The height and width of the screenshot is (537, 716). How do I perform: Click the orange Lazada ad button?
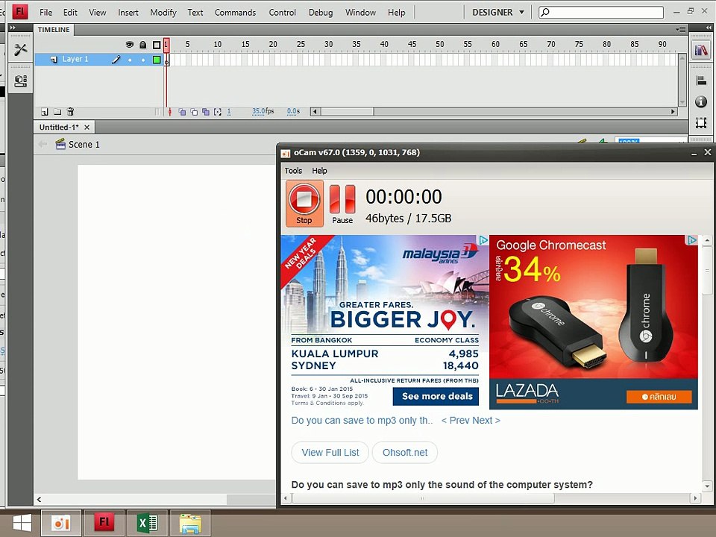point(659,397)
